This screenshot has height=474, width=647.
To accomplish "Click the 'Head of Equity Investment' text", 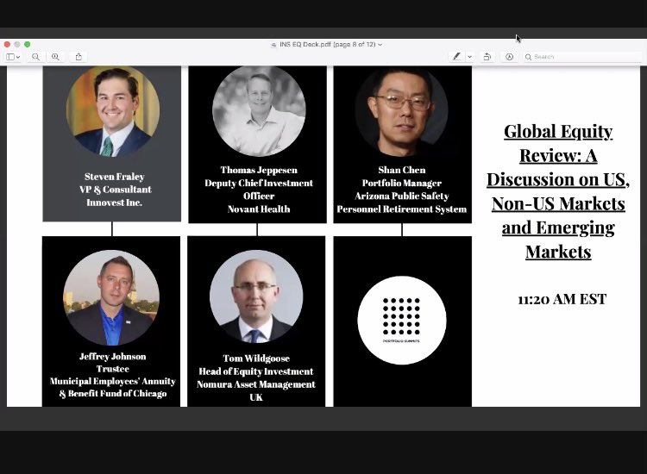I will pos(256,371).
